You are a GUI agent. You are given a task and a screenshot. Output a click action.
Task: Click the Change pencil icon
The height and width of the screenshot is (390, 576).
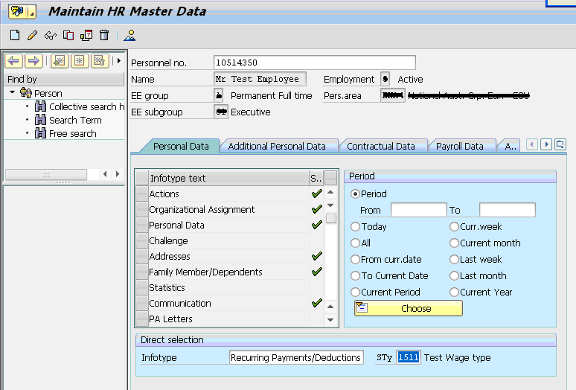tap(32, 35)
